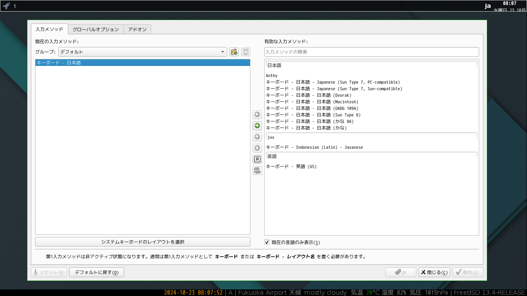Screen dimensions: 527x296
Task: Open input method configure icon
Action: point(257,159)
